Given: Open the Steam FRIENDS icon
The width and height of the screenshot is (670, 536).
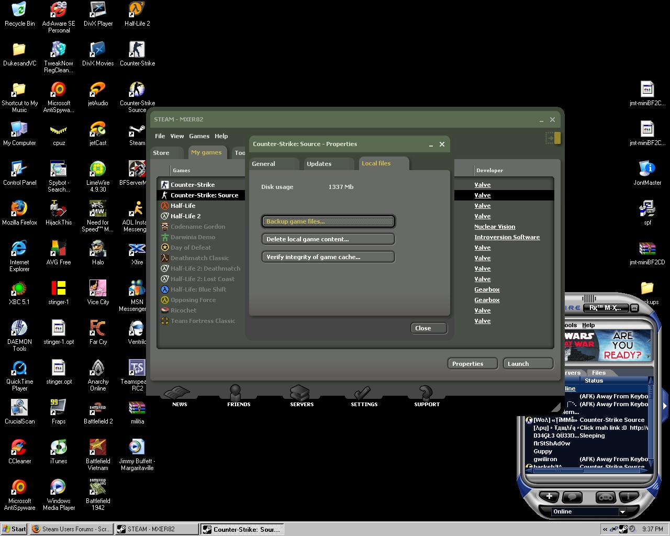Looking at the screenshot, I should click(x=239, y=396).
